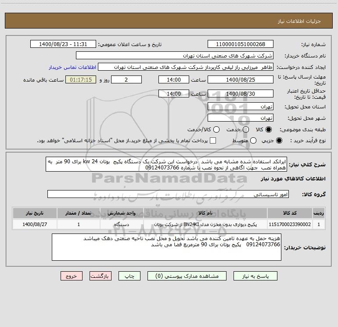Image resolution: width=338 pixels, height=327 pixels.
Task: Click the شرح کلی نیاز description box
Action: [166, 165]
